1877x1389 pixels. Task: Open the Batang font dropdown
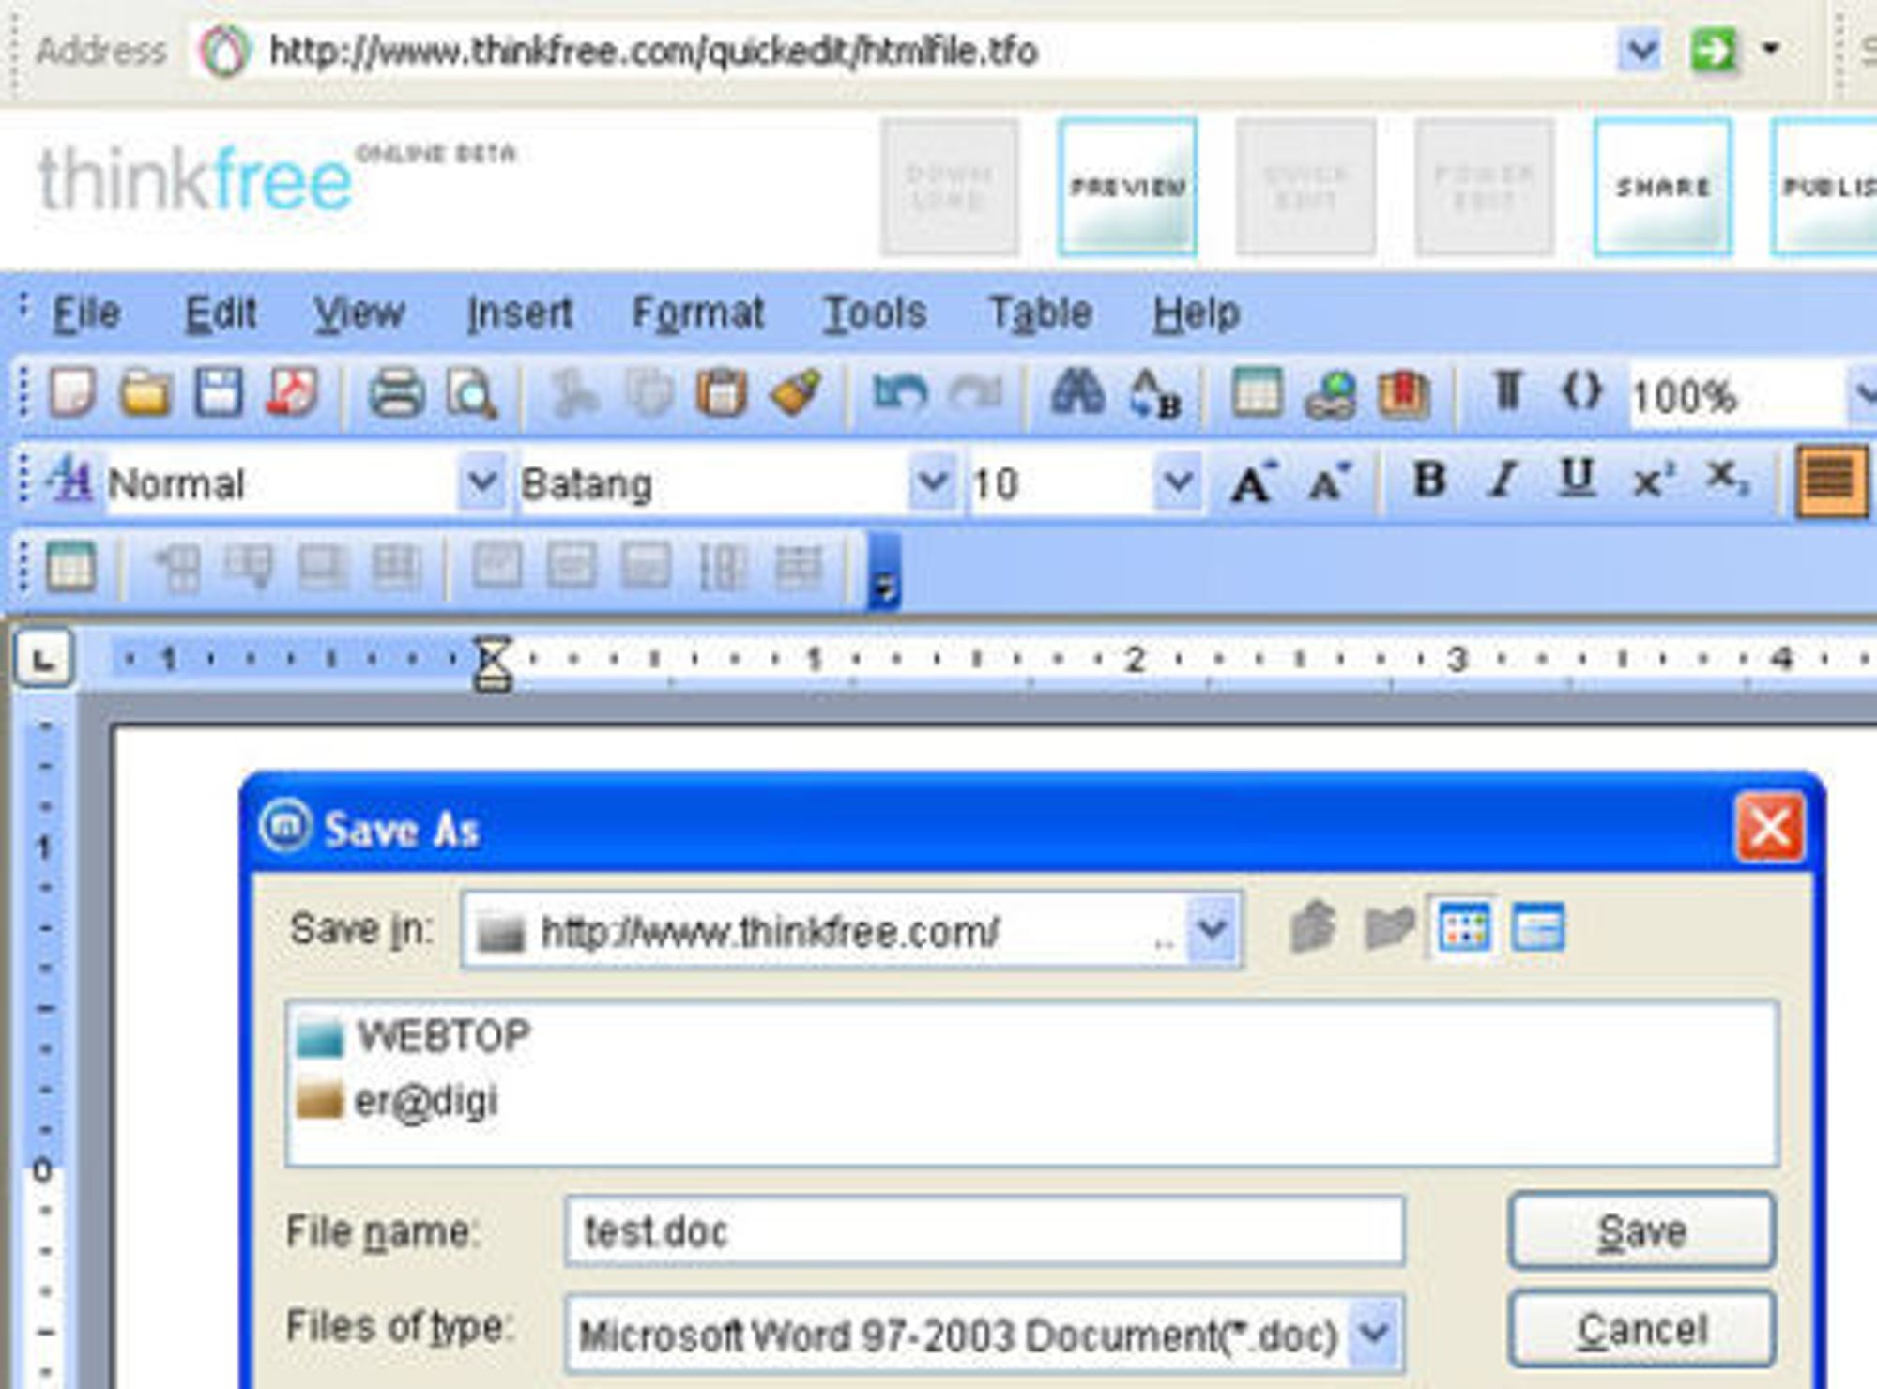(932, 482)
